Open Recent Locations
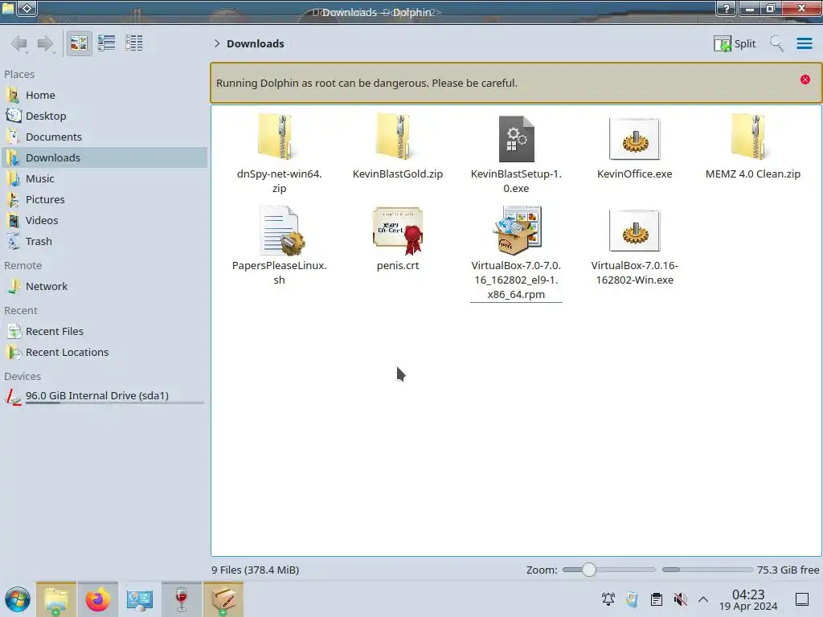823x617 pixels. (104, 353)
